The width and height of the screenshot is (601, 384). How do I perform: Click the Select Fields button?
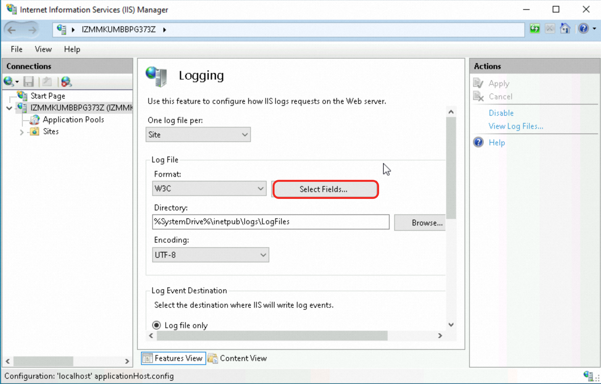325,189
